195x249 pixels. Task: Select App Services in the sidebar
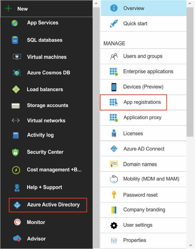[42, 23]
